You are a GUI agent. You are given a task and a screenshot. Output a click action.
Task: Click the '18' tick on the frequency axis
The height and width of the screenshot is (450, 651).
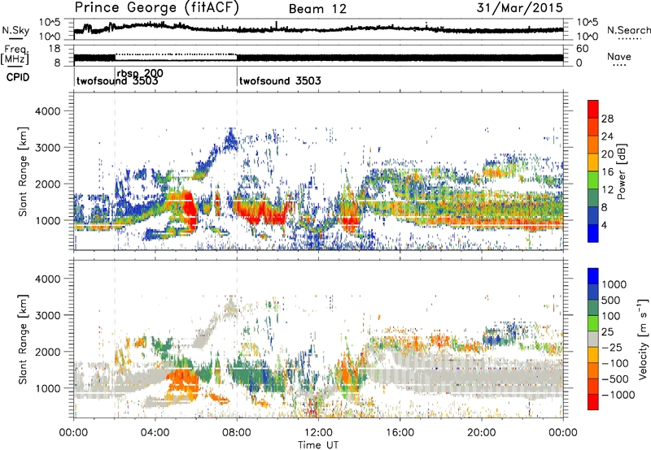(x=55, y=49)
